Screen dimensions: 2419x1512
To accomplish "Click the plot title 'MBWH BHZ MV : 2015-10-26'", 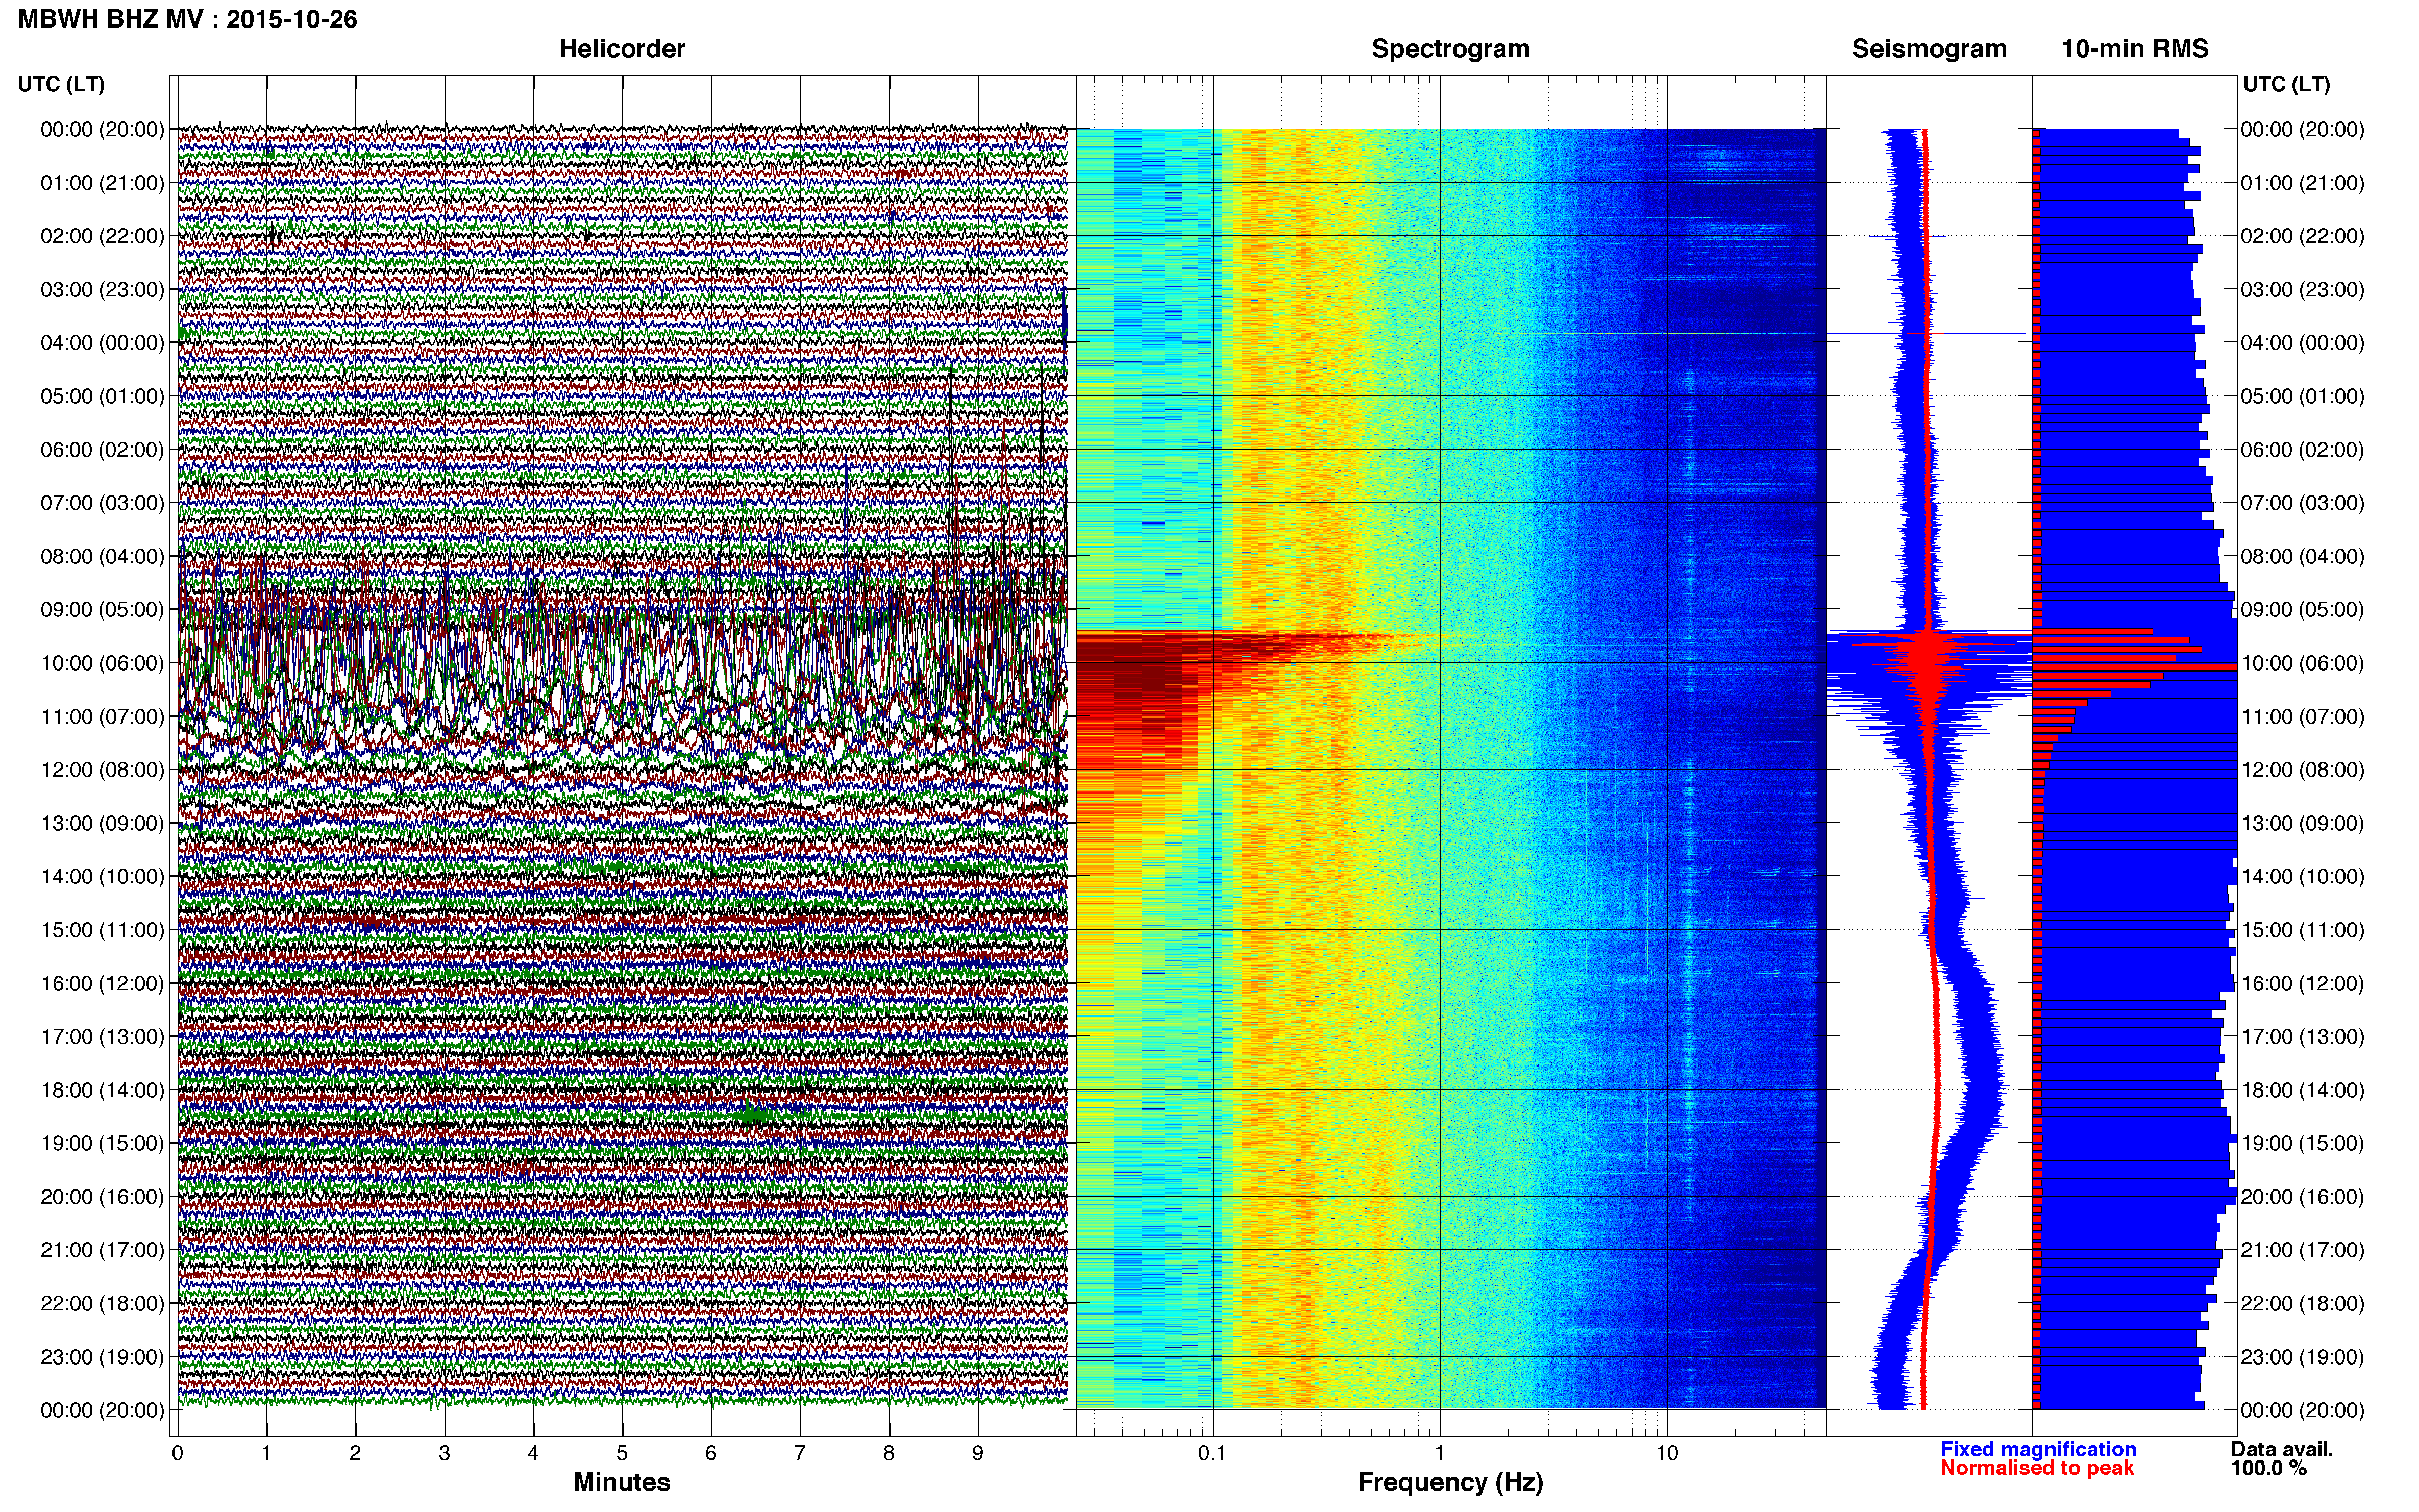I will click(187, 19).
